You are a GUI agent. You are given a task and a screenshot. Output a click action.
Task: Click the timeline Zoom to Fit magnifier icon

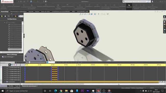(160, 82)
